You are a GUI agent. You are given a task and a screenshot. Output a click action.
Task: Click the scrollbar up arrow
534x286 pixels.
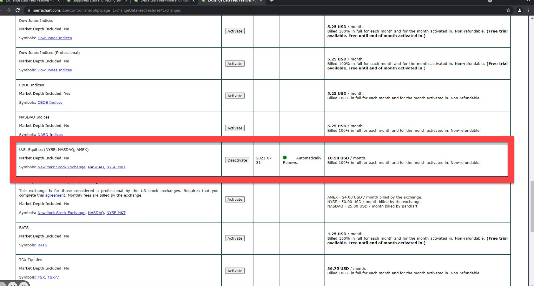pyautogui.click(x=532, y=18)
